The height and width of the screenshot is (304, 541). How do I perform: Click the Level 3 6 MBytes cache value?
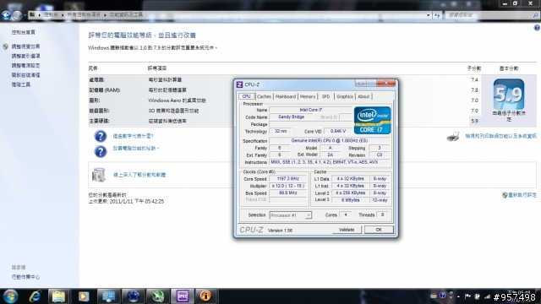[x=350, y=200]
